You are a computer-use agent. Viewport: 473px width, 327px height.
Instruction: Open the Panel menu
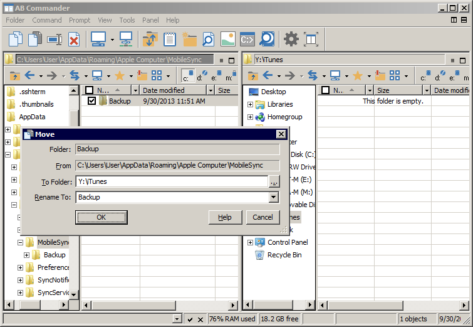[150, 20]
